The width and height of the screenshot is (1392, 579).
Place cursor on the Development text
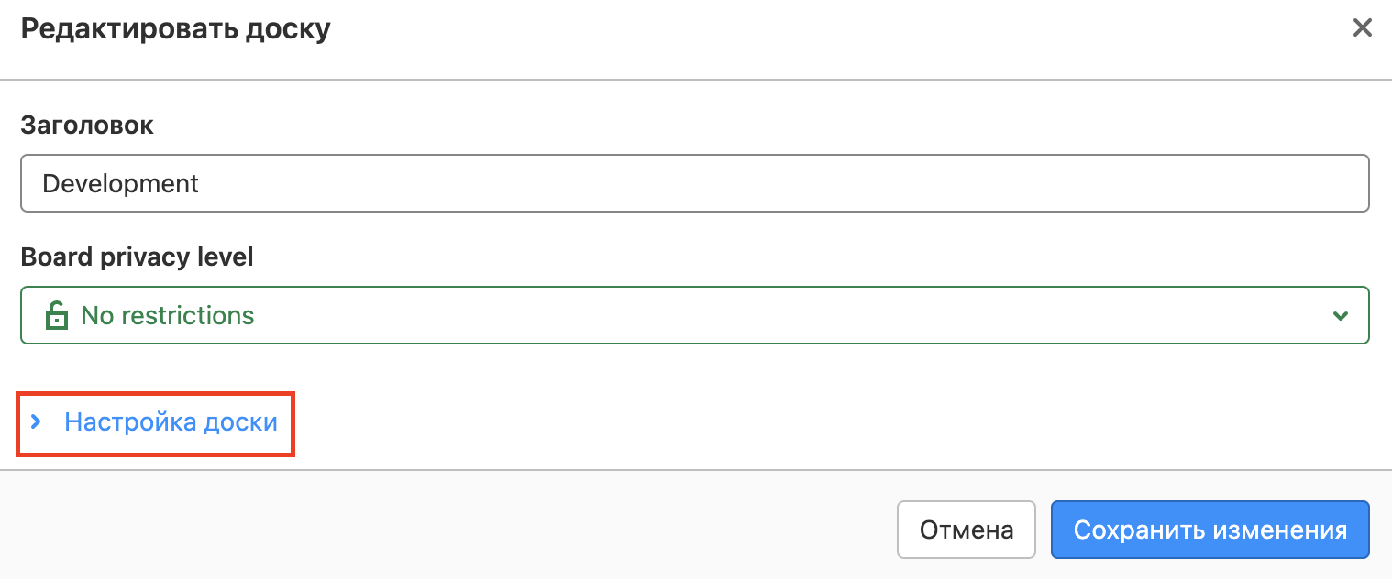pos(120,183)
